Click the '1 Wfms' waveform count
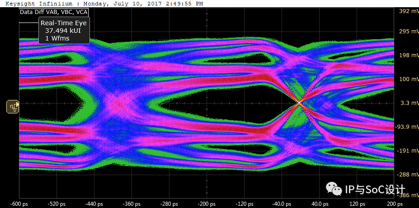The height and width of the screenshot is (208, 419). point(57,38)
